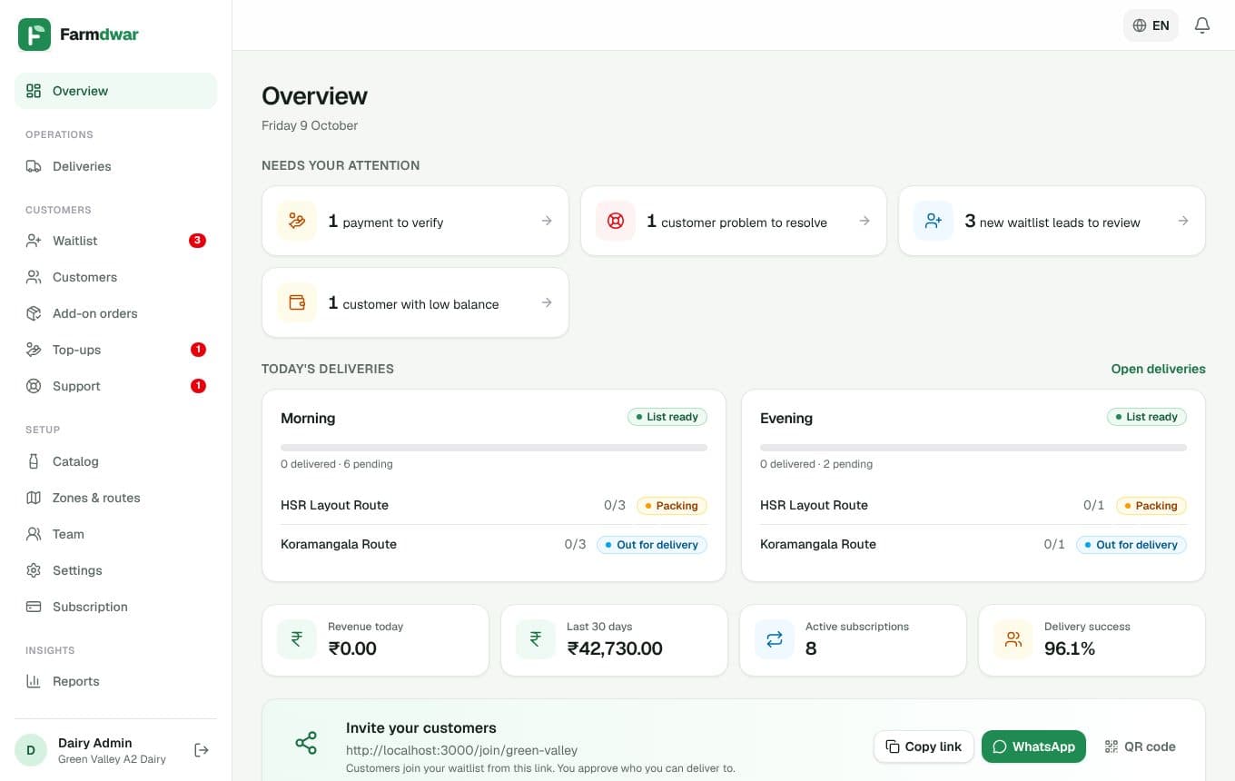Open the Customers page
This screenshot has height=781, width=1235.
point(116,277)
